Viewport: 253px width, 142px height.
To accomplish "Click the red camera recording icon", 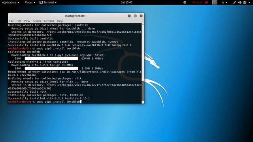I will point(206,2).
